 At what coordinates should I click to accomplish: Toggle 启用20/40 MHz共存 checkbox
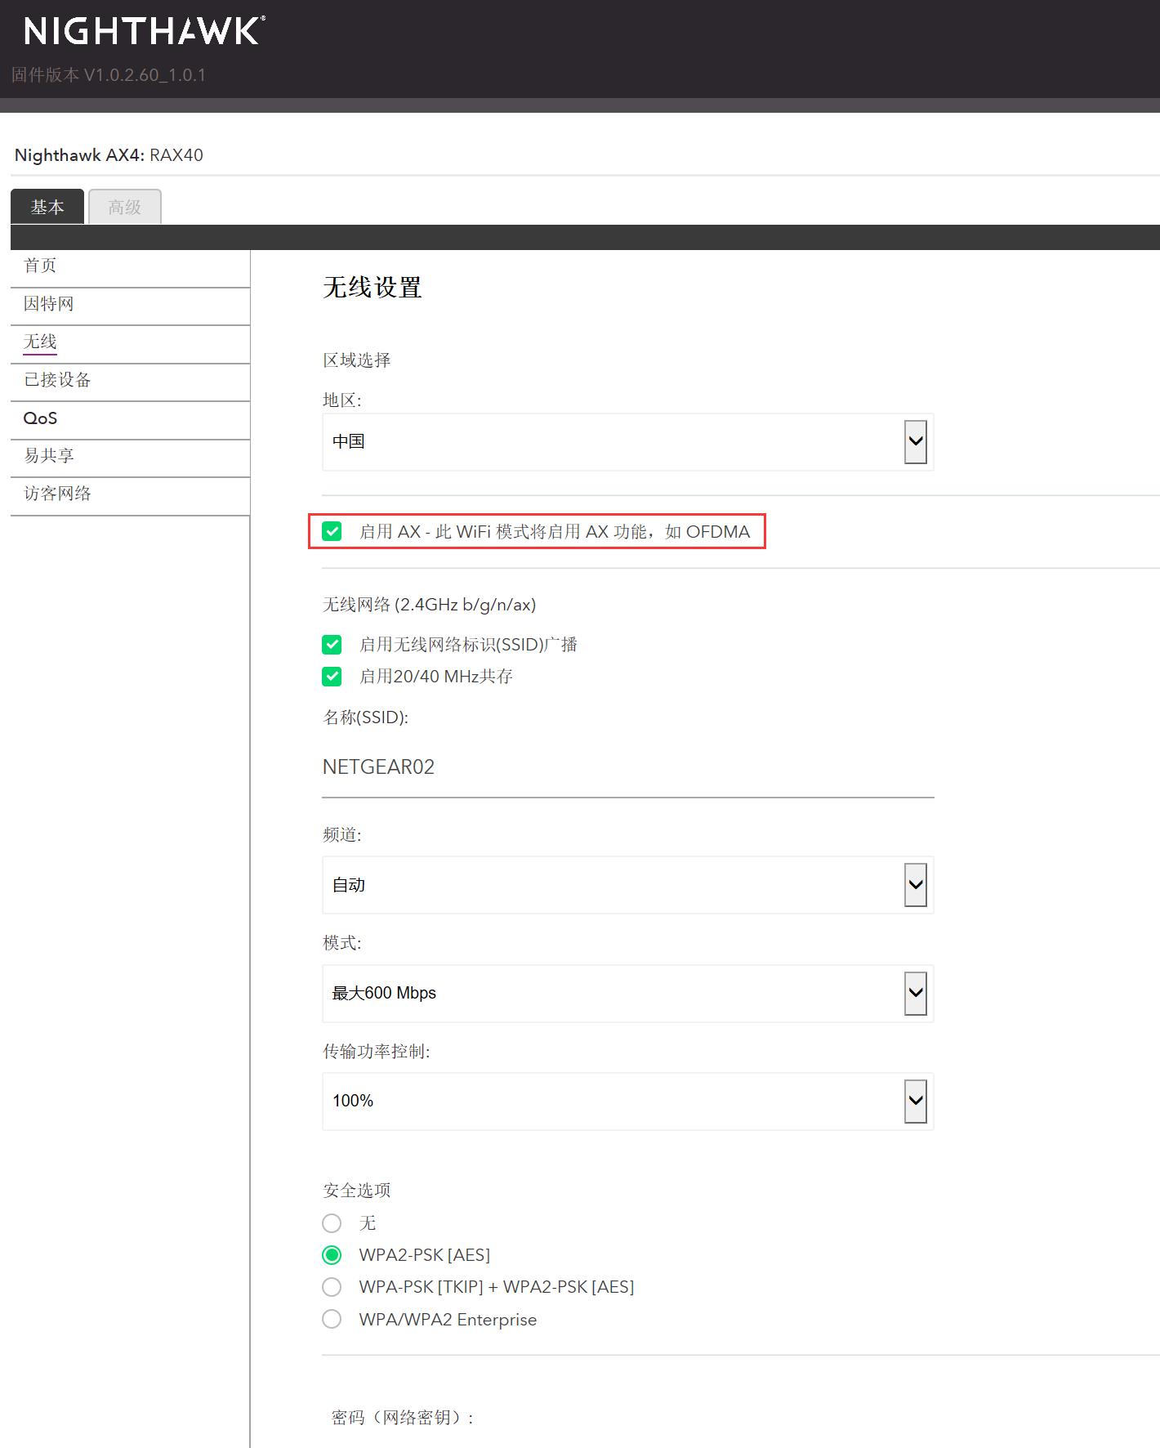332,677
